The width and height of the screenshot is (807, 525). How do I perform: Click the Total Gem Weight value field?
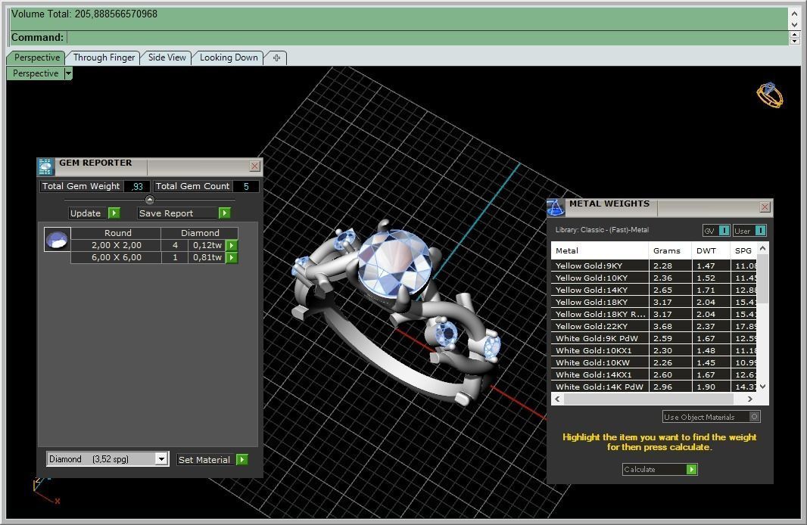pos(136,186)
